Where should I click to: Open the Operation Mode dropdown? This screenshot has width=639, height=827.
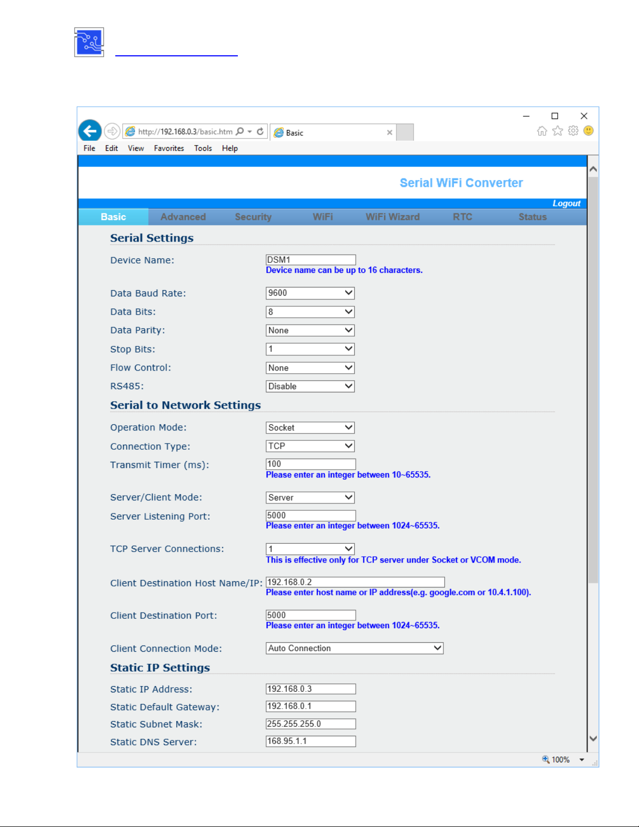pyautogui.click(x=310, y=428)
